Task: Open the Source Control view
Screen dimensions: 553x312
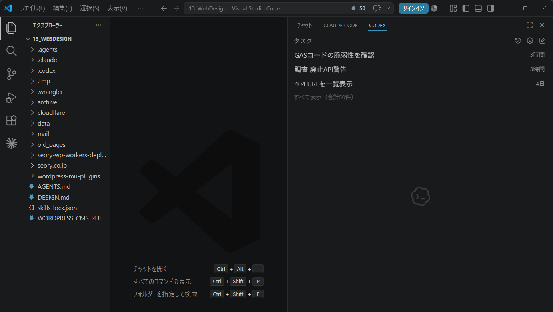Action: pyautogui.click(x=12, y=74)
